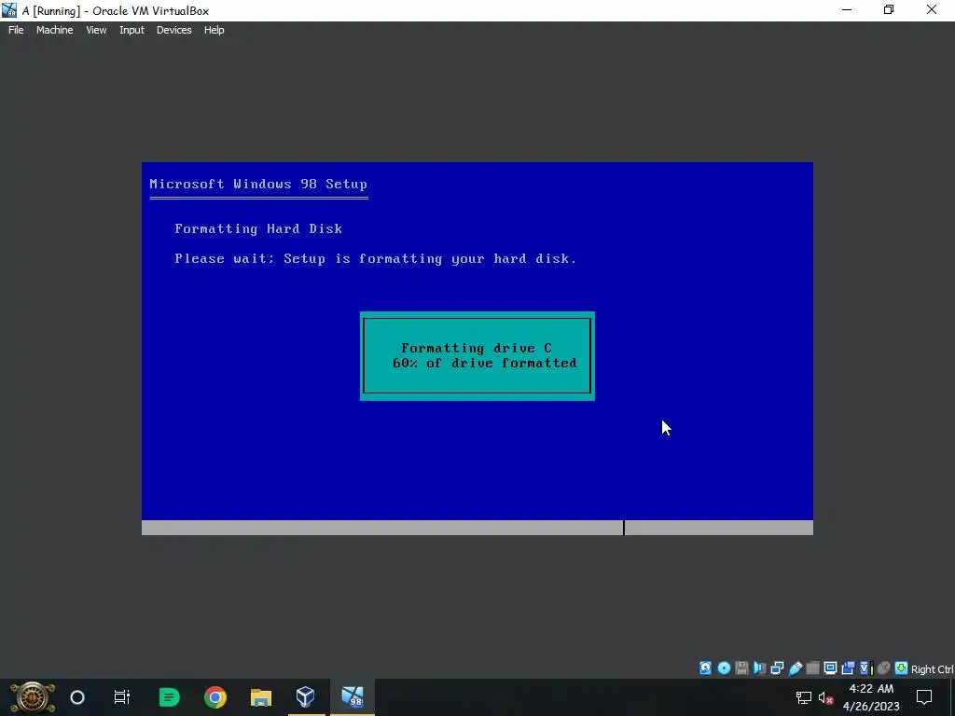Open the Help menu
The image size is (955, 716).
pos(214,30)
